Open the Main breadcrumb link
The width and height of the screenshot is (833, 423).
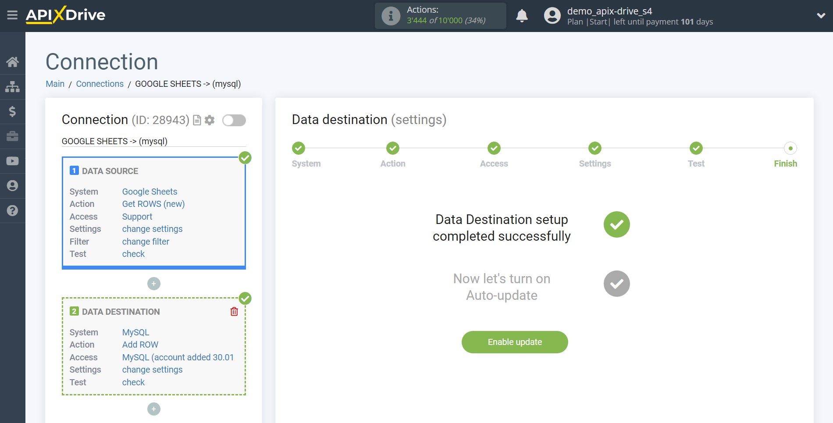[x=55, y=84]
